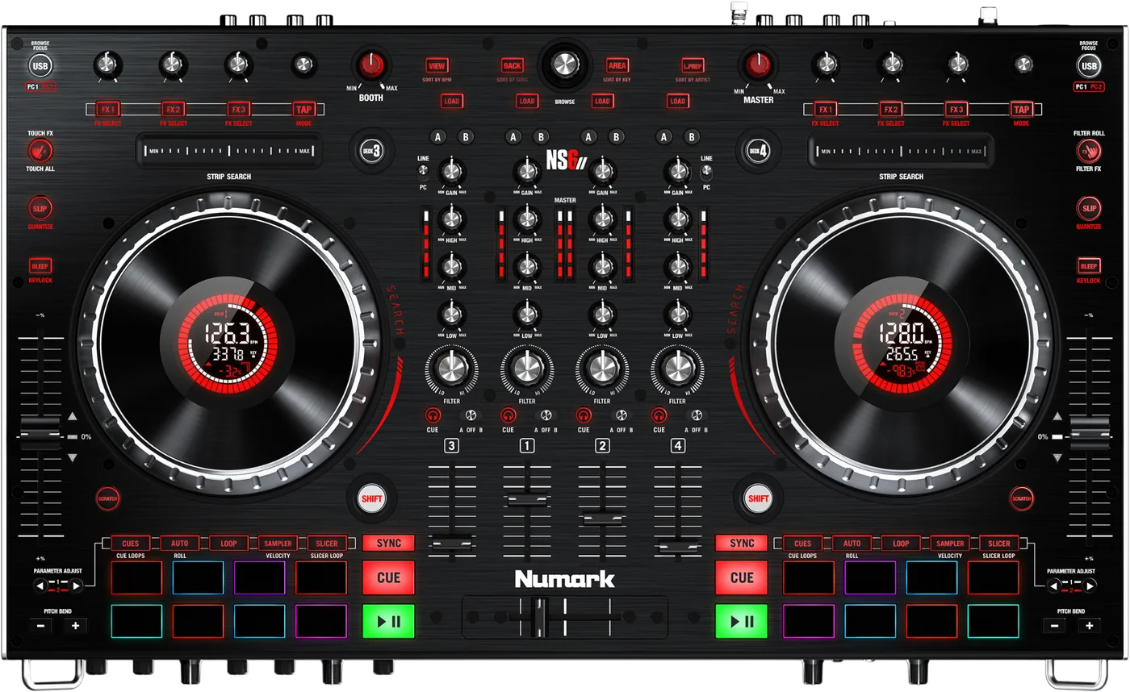This screenshot has height=692, width=1130.
Task: Hold the right SHIFT button
Action: [x=759, y=498]
